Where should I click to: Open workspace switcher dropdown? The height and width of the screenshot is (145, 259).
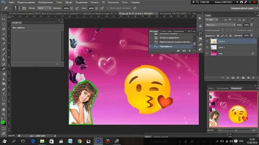244,8
